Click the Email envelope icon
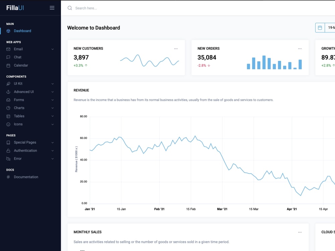This screenshot has width=335, height=251. [x=8, y=49]
